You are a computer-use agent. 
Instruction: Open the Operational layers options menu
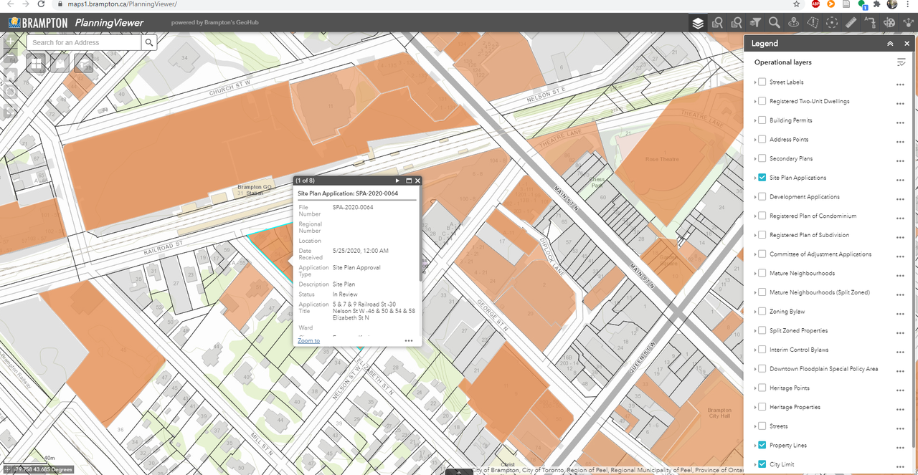(x=901, y=63)
